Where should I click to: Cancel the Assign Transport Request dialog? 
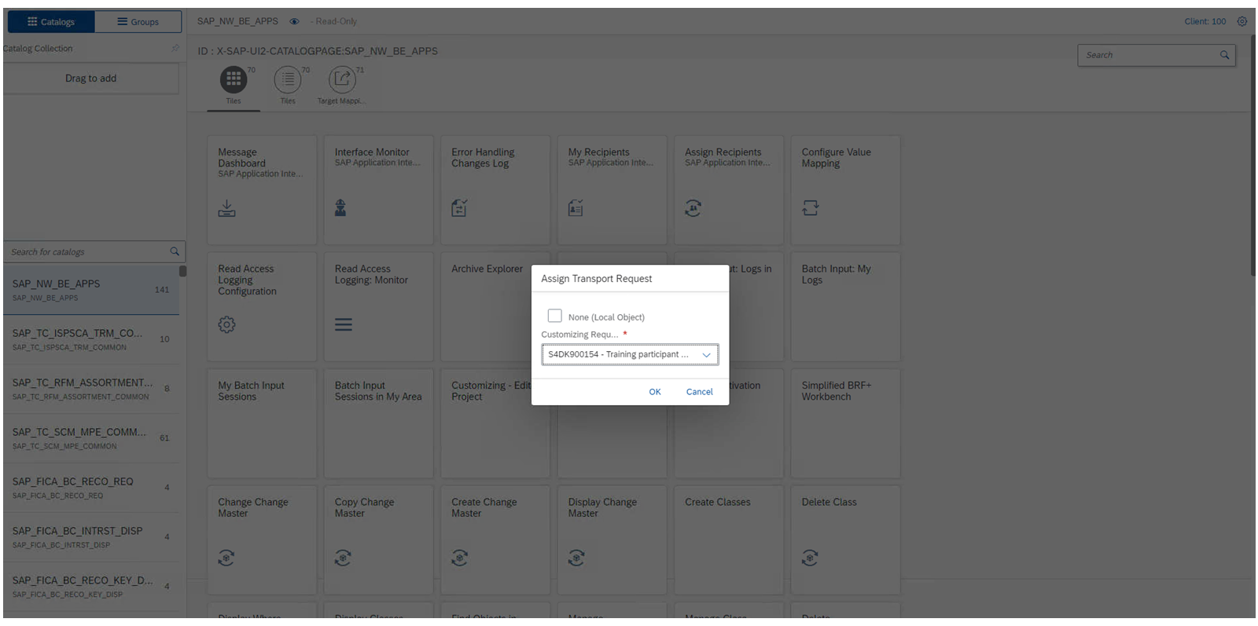pos(699,392)
